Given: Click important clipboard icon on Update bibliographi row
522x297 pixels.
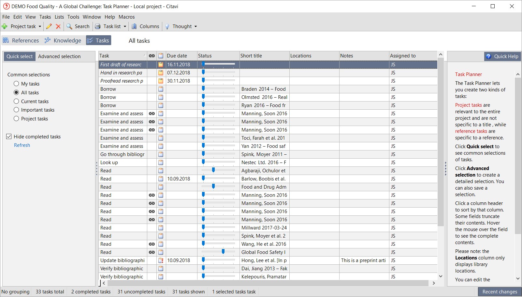Looking at the screenshot, I should [x=161, y=260].
